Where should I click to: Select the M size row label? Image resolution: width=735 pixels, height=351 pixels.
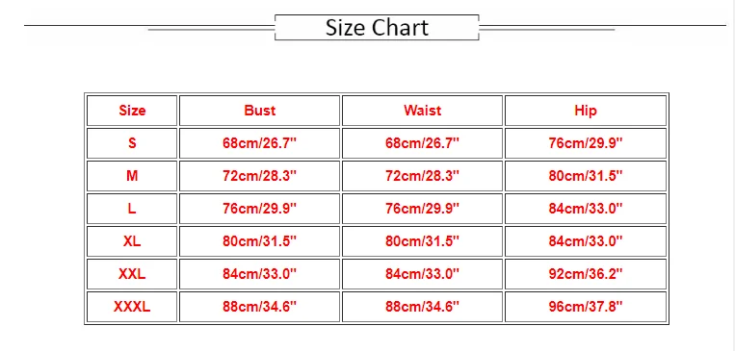[132, 176]
